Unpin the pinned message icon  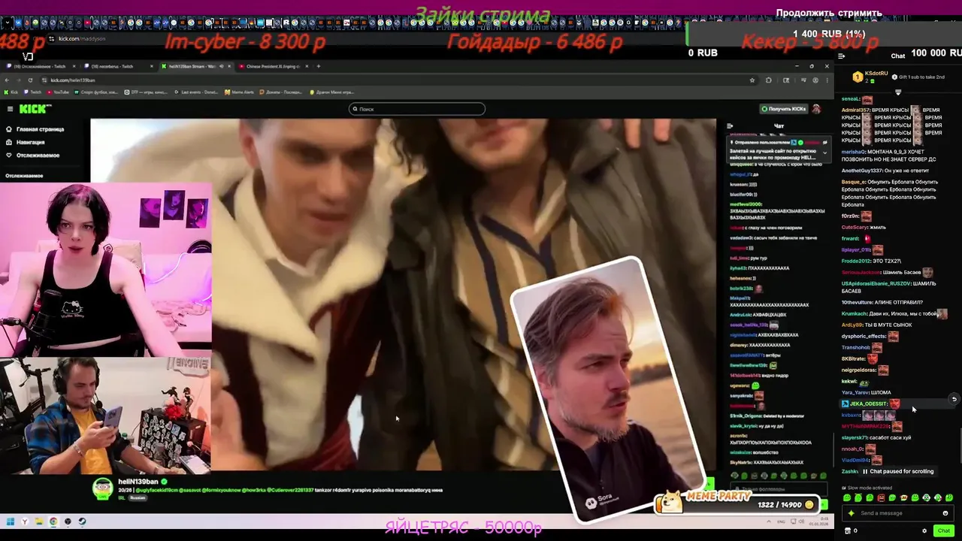(824, 142)
